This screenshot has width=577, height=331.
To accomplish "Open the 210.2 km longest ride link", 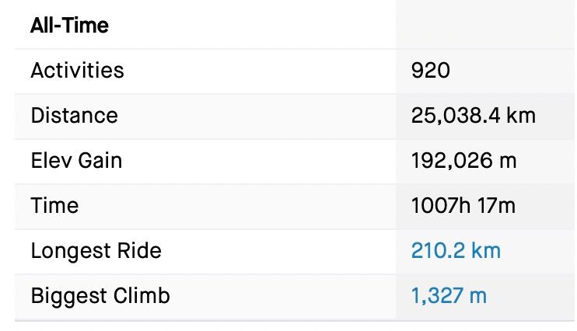I will click(456, 251).
